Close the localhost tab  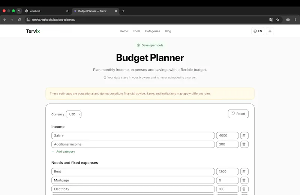click(67, 11)
